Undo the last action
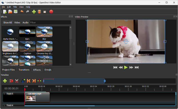The width and height of the screenshot is (178, 109). (22, 12)
